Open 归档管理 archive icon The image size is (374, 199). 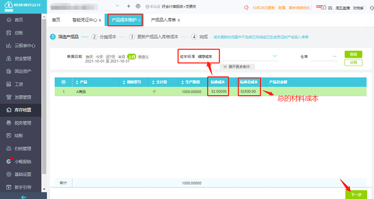pos(9,149)
